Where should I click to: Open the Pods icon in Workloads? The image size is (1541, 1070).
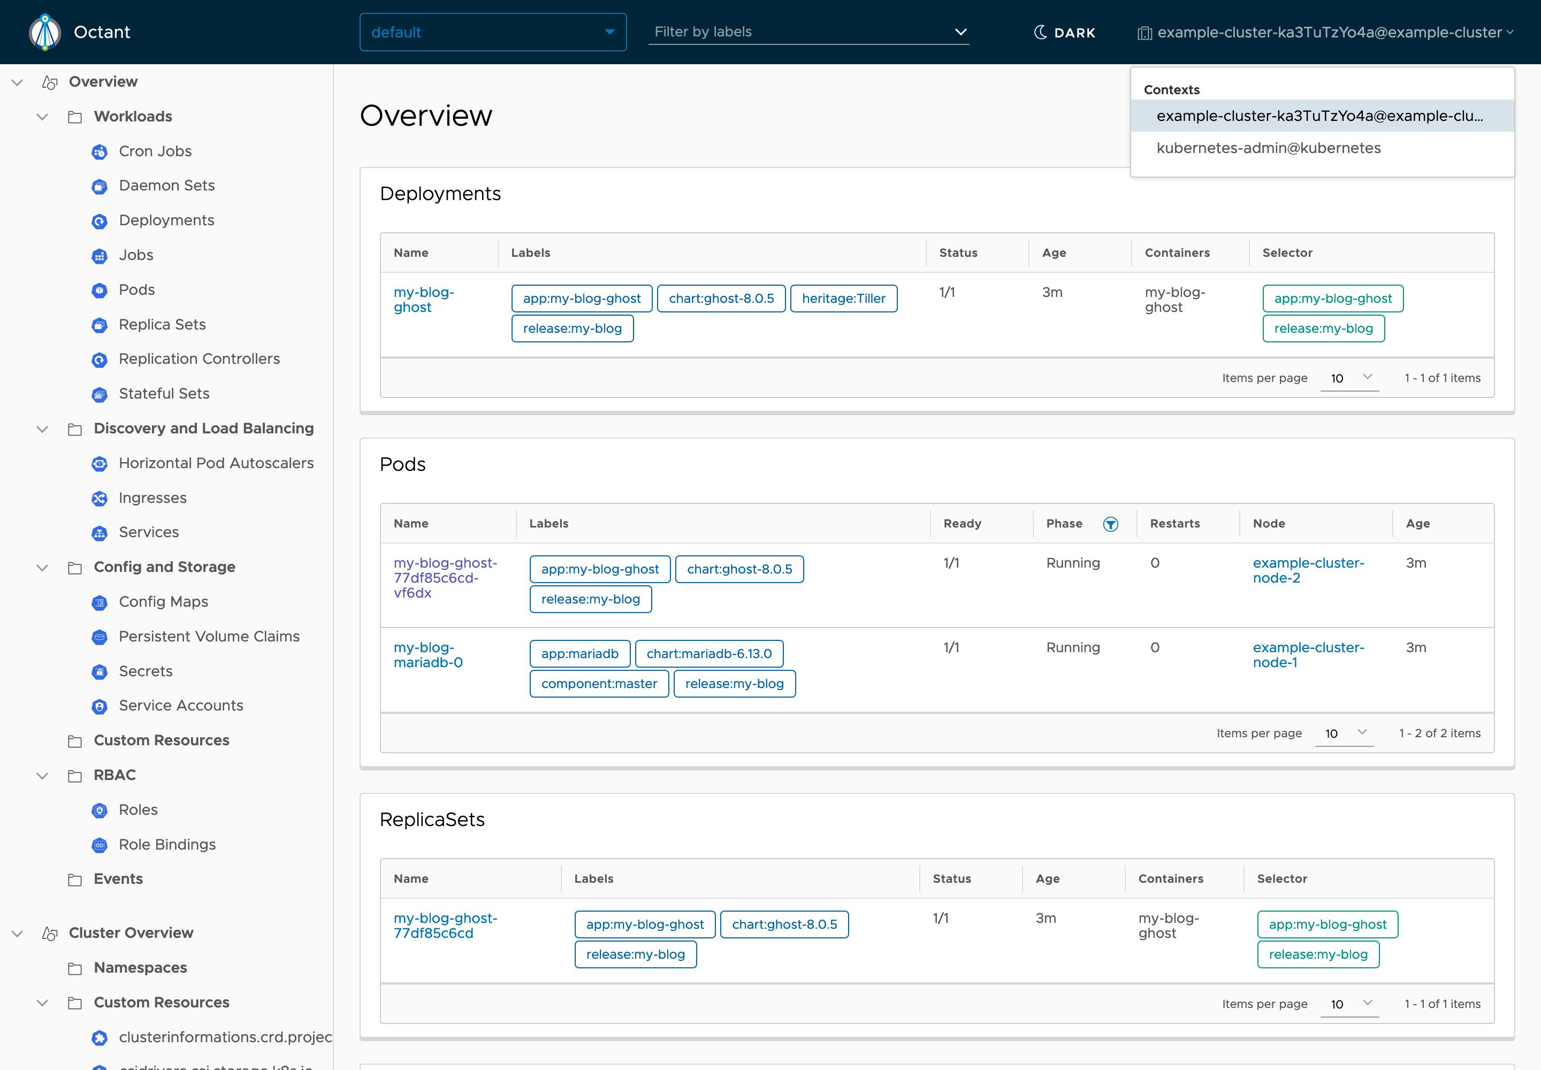99,291
